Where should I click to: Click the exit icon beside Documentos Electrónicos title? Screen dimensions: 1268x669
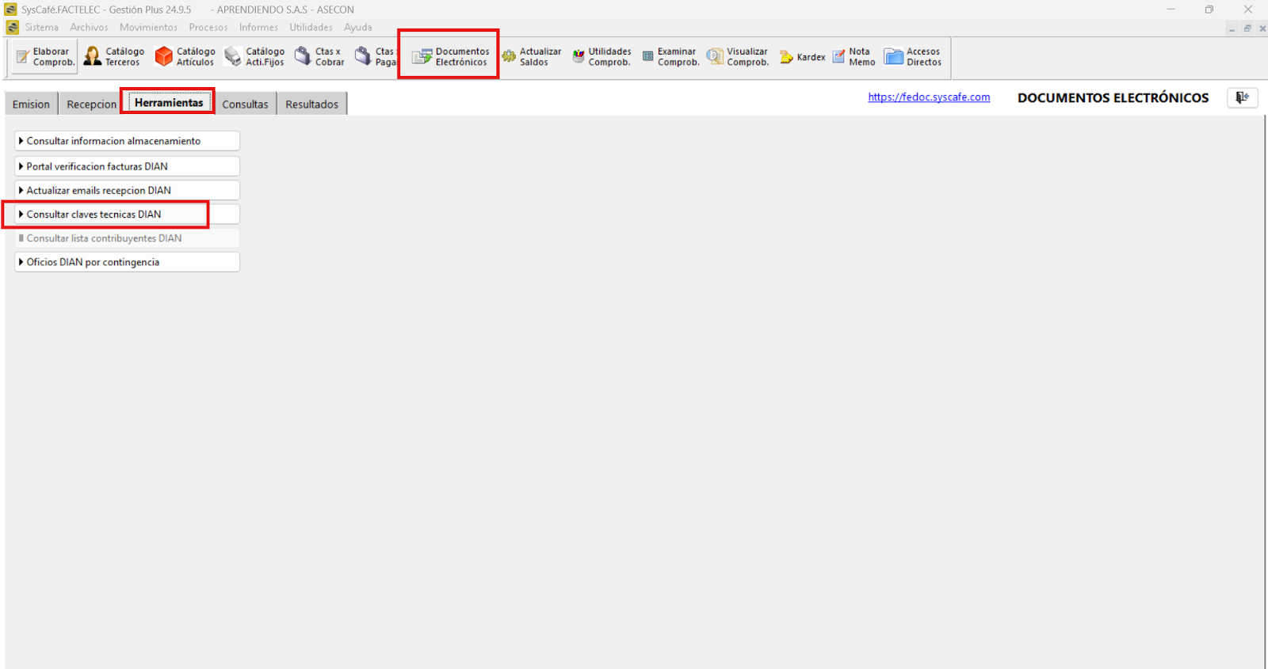(x=1242, y=97)
